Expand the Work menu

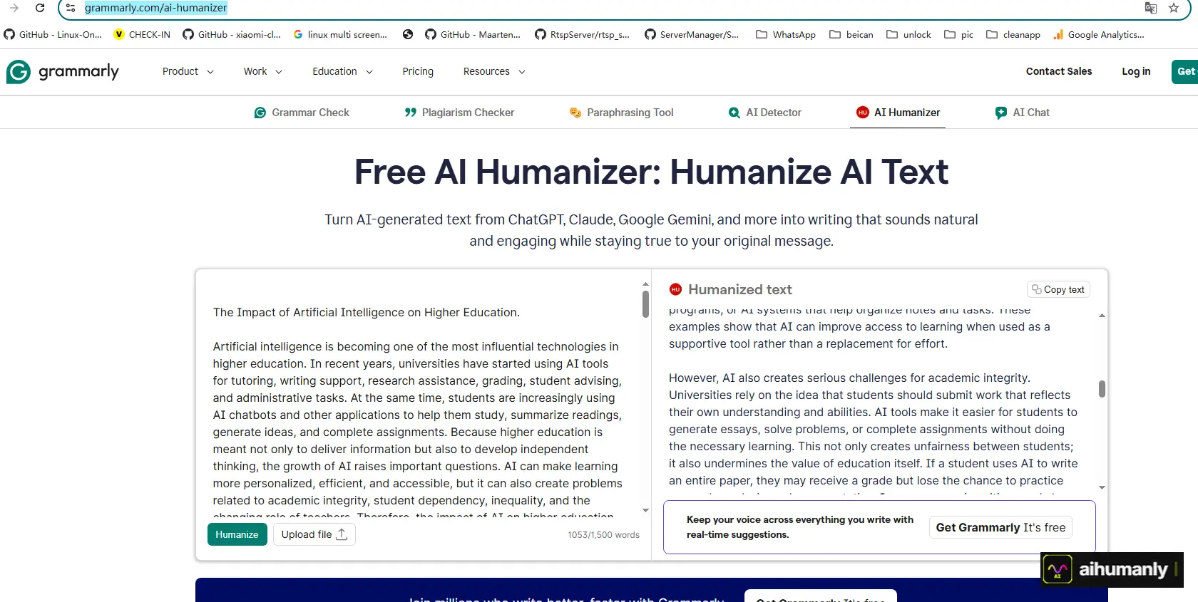pyautogui.click(x=262, y=71)
